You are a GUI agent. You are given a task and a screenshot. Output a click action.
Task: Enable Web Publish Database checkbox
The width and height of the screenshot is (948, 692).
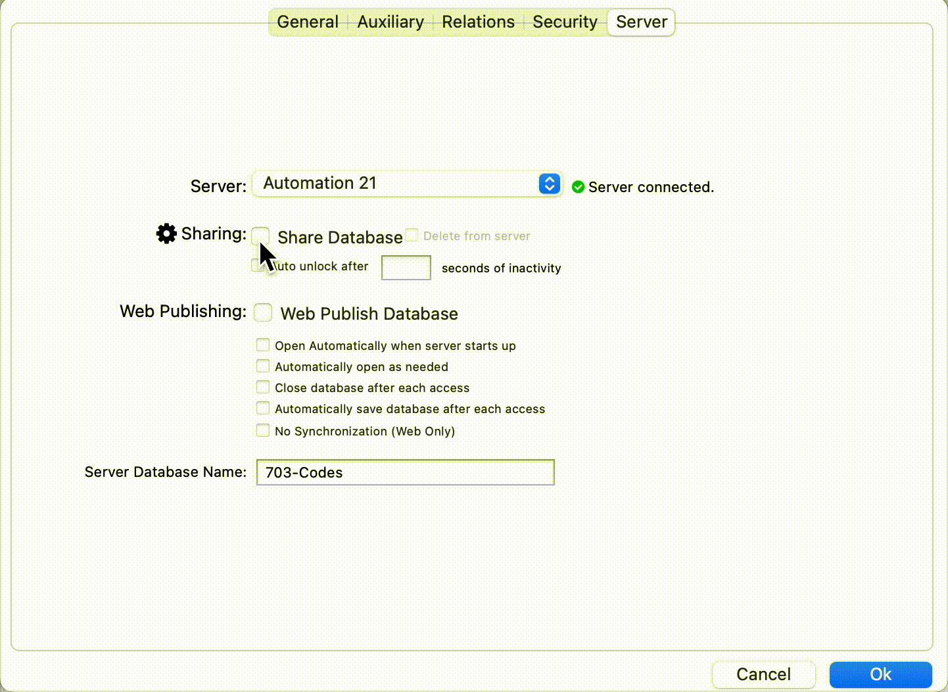263,312
